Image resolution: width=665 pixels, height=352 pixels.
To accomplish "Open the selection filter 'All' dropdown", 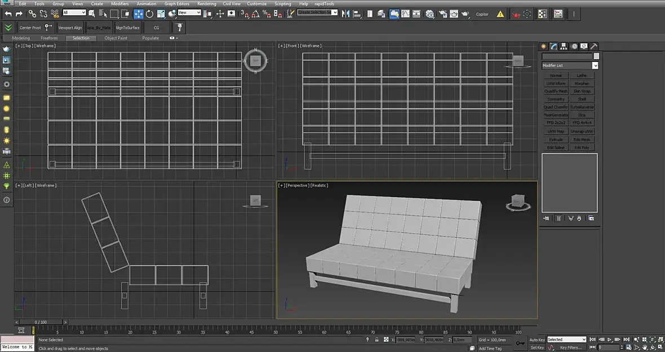I will [x=74, y=12].
